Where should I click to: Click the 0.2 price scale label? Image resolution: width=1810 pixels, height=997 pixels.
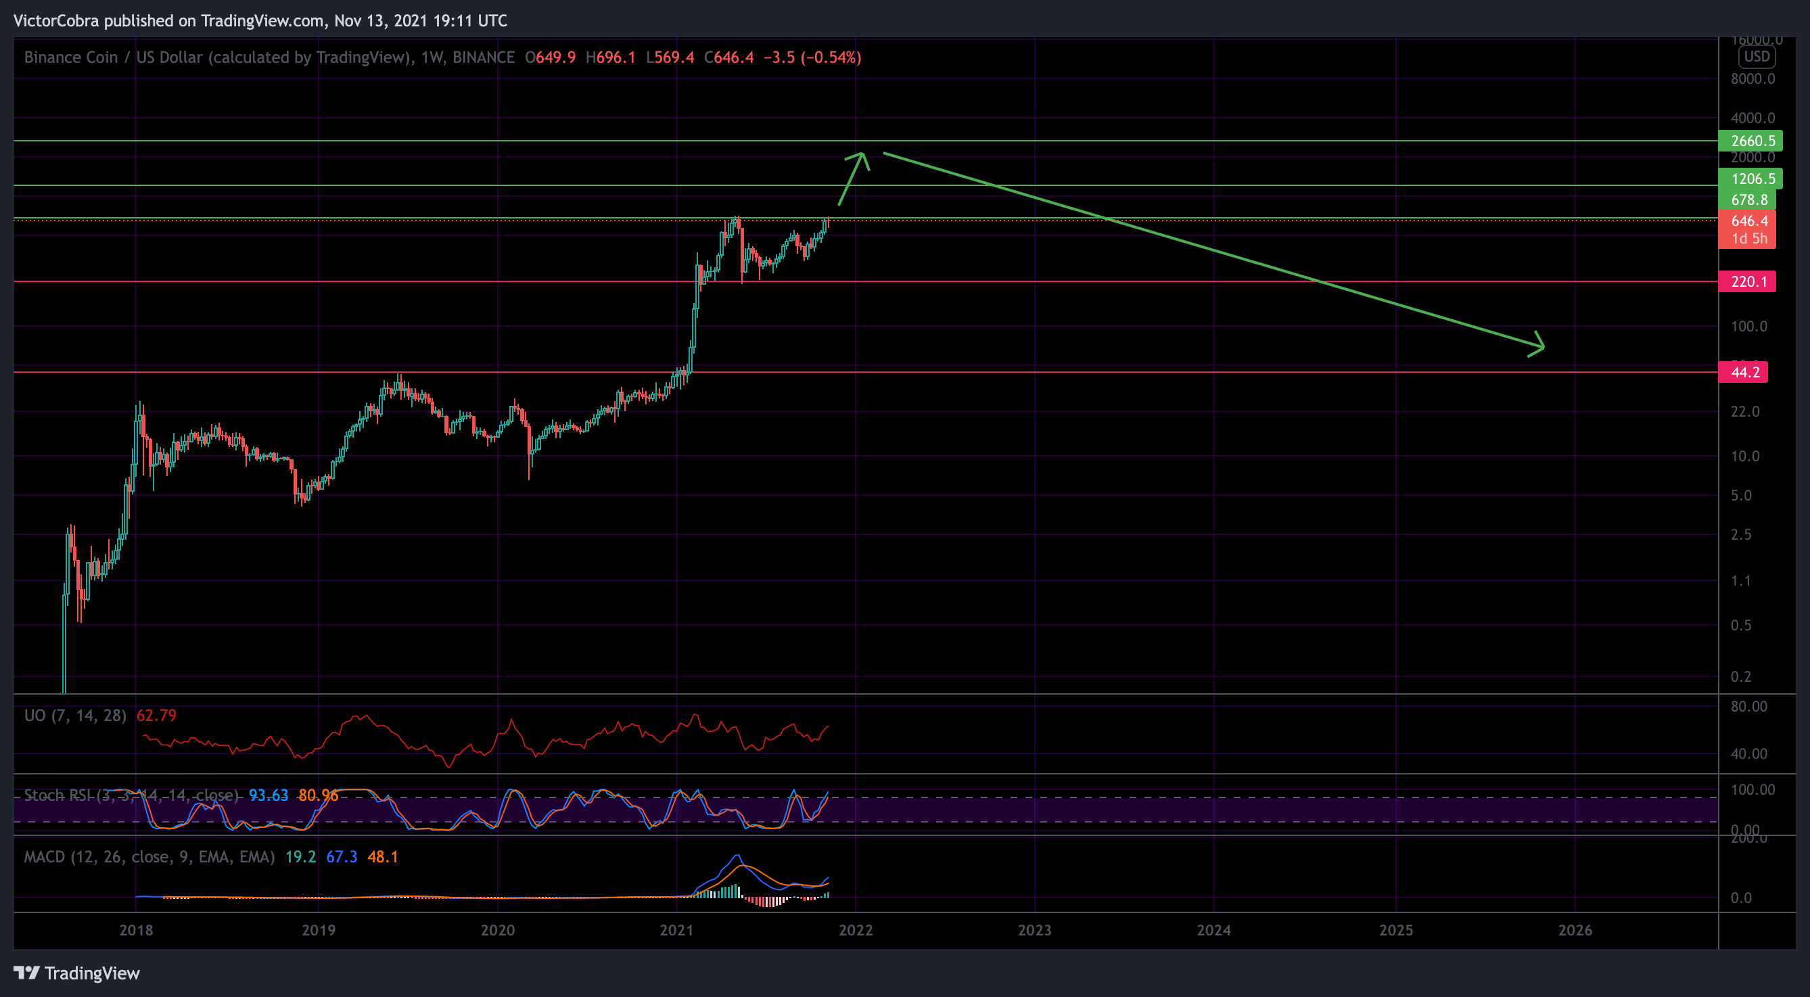[1740, 676]
